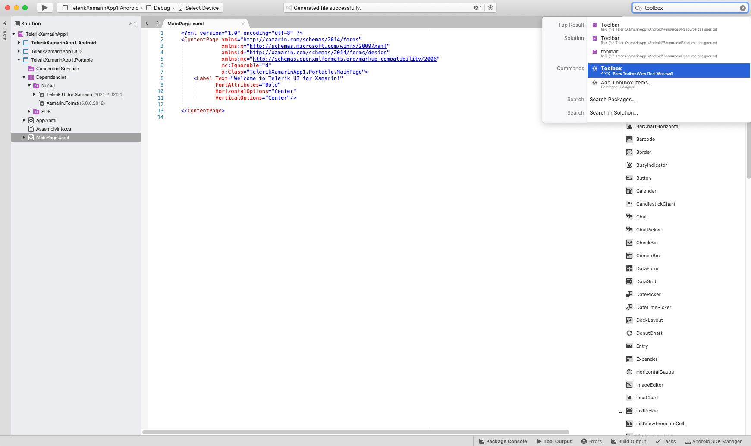This screenshot has height=446, width=751.
Task: Collapse the Dependencies node
Action: point(24,77)
